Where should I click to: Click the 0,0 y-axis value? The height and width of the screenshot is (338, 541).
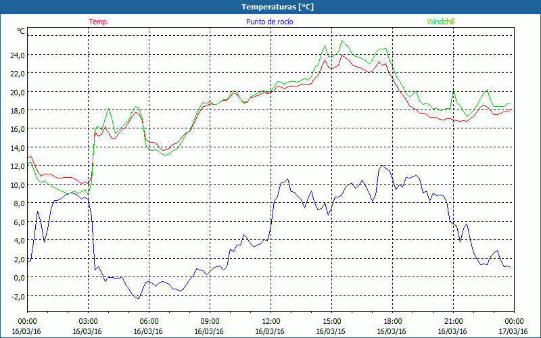click(19, 277)
